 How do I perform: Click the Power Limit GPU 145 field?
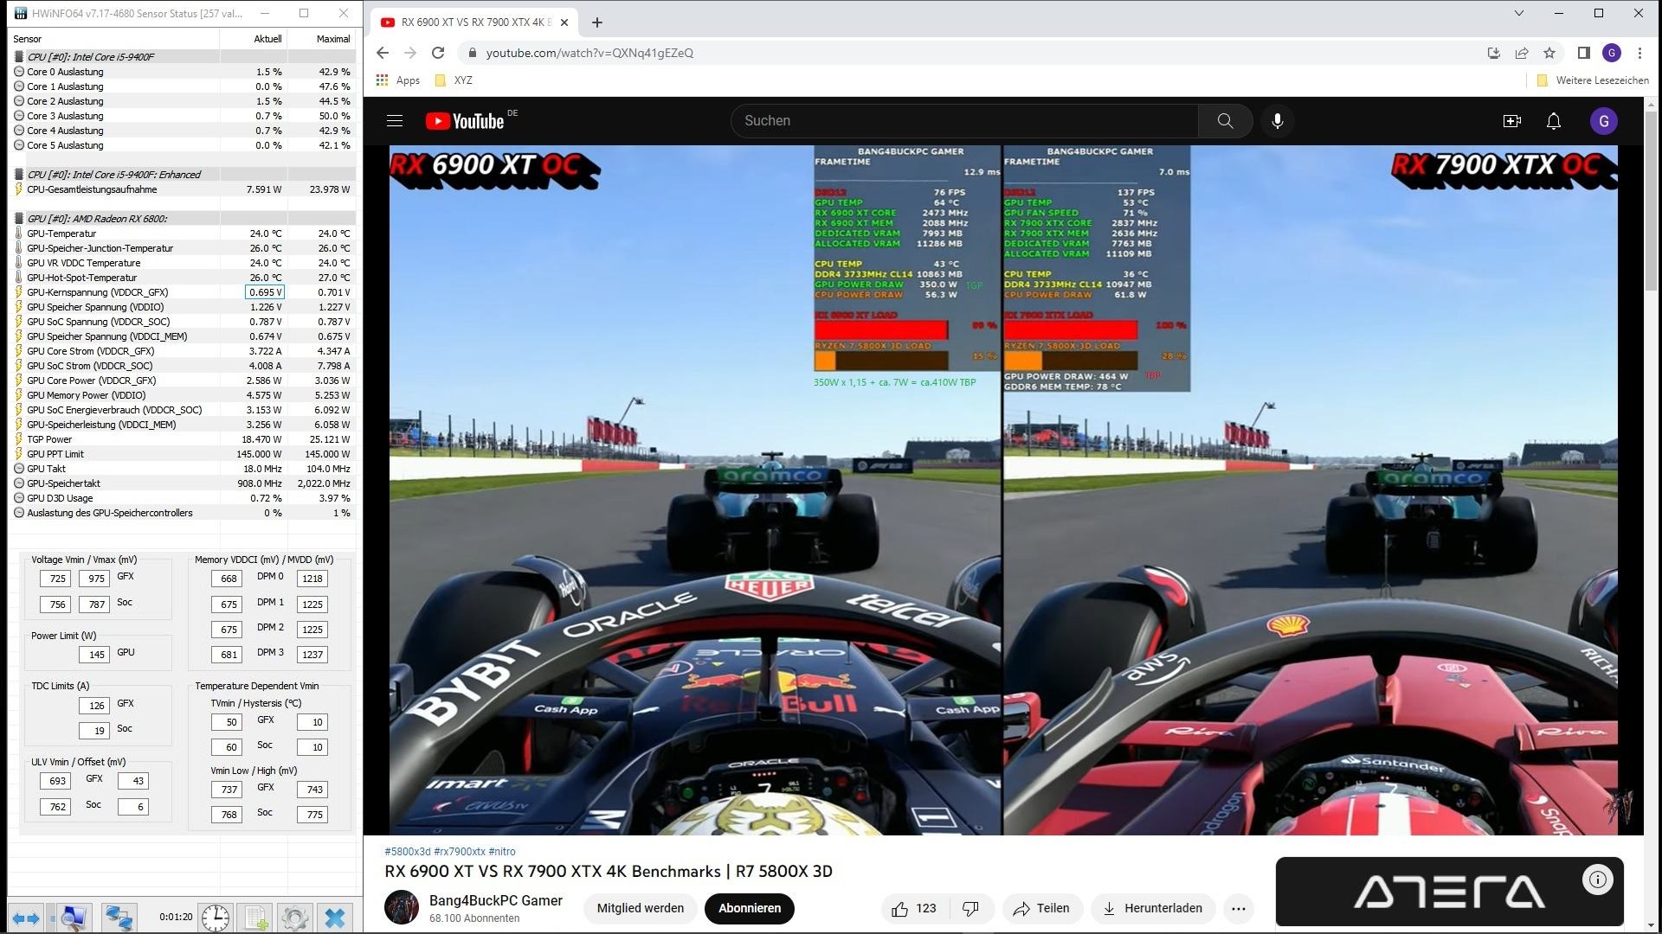tap(93, 655)
